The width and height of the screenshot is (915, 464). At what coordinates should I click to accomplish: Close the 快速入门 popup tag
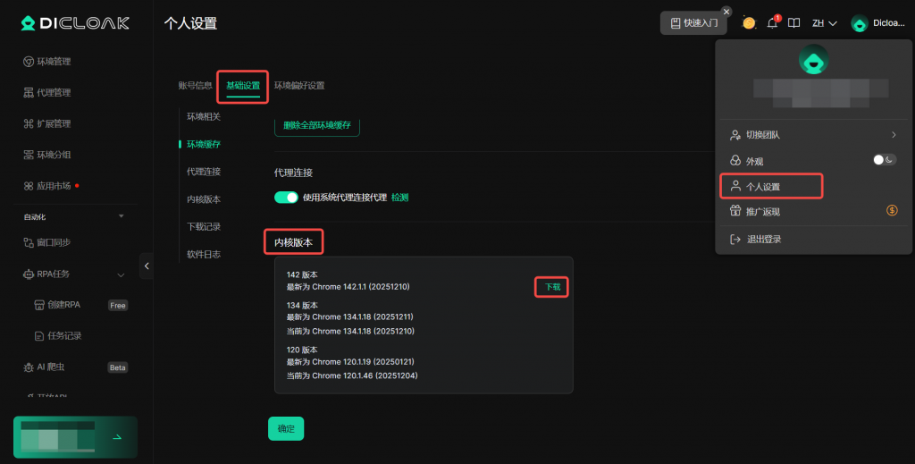pyautogui.click(x=726, y=12)
